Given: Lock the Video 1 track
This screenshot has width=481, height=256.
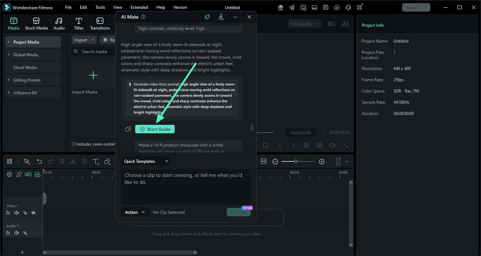Looking at the screenshot, I should point(8,213).
